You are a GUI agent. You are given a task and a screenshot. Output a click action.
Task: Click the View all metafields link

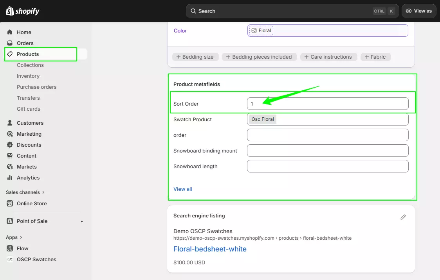(x=182, y=189)
